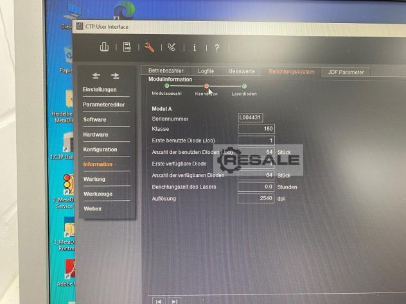Screen dimensions: 406x304
Task: Select the Kenndaten step dot
Action: (x=206, y=86)
